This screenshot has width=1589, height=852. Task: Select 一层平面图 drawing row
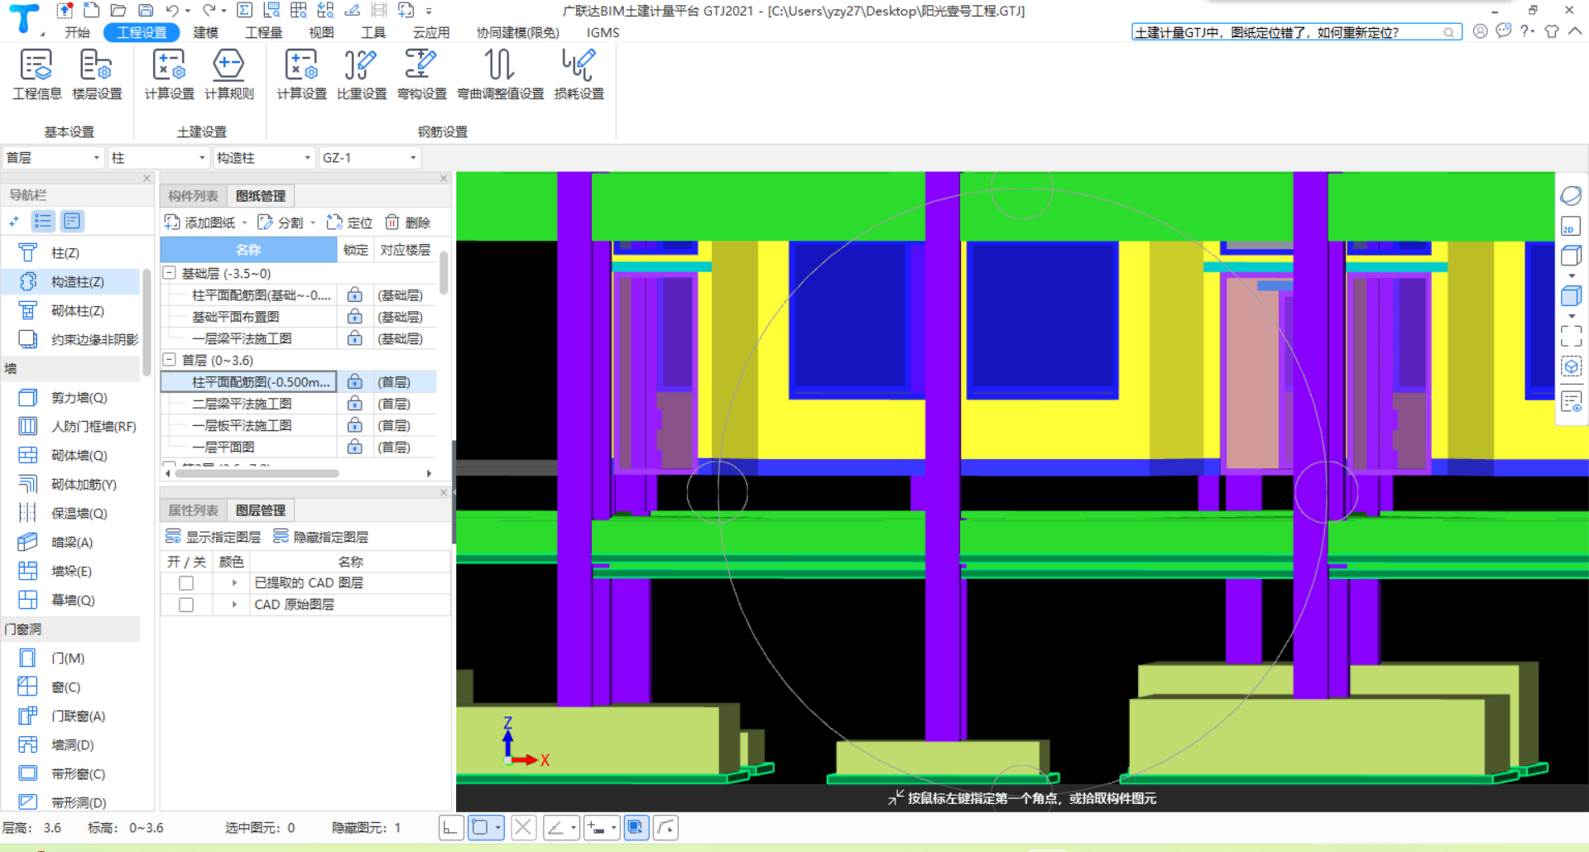coord(223,447)
